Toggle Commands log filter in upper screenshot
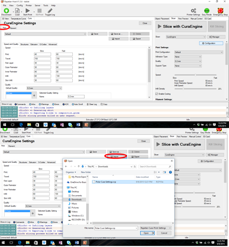 pos(20,104)
